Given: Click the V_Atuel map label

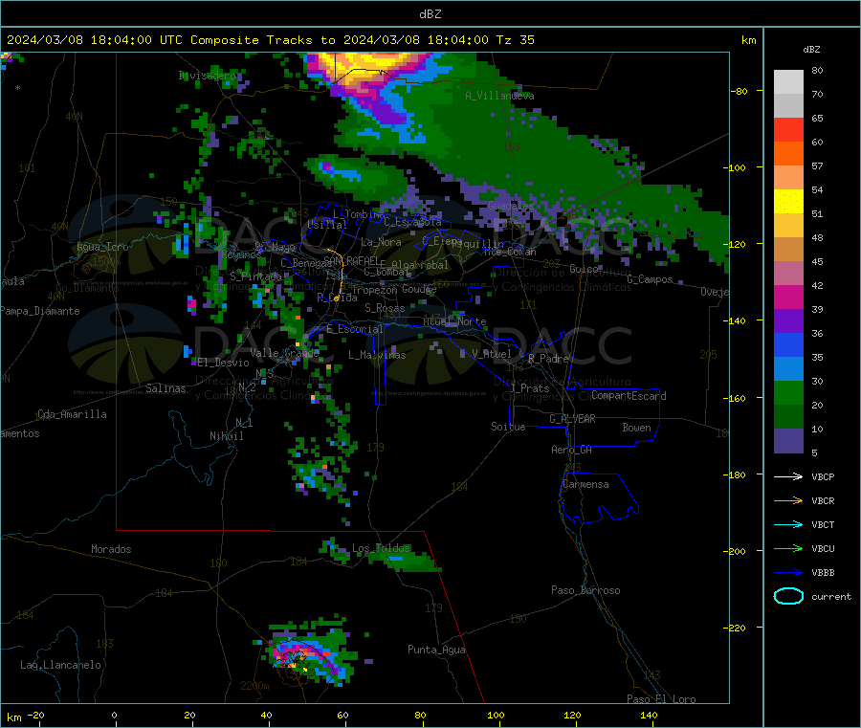Looking at the screenshot, I should click(x=492, y=354).
